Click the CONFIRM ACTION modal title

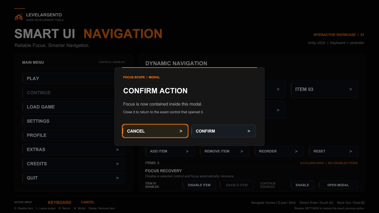click(x=155, y=91)
